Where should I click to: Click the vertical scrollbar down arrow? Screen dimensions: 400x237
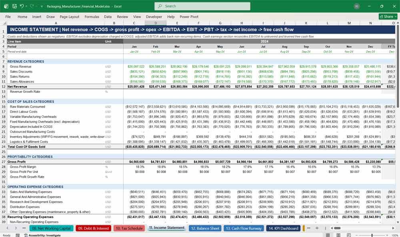398,222
